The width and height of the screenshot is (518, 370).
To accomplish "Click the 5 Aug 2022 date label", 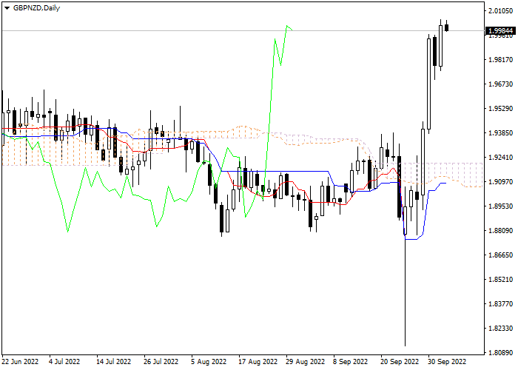I will 209,361.
